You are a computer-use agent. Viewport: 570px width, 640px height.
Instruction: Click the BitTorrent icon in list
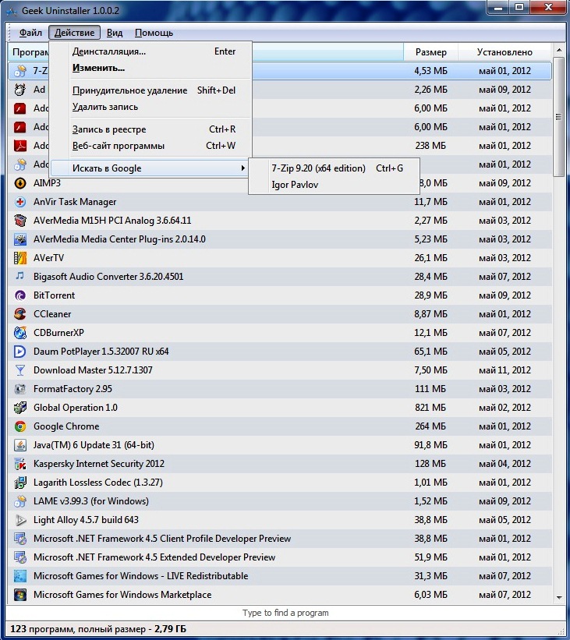(x=20, y=295)
